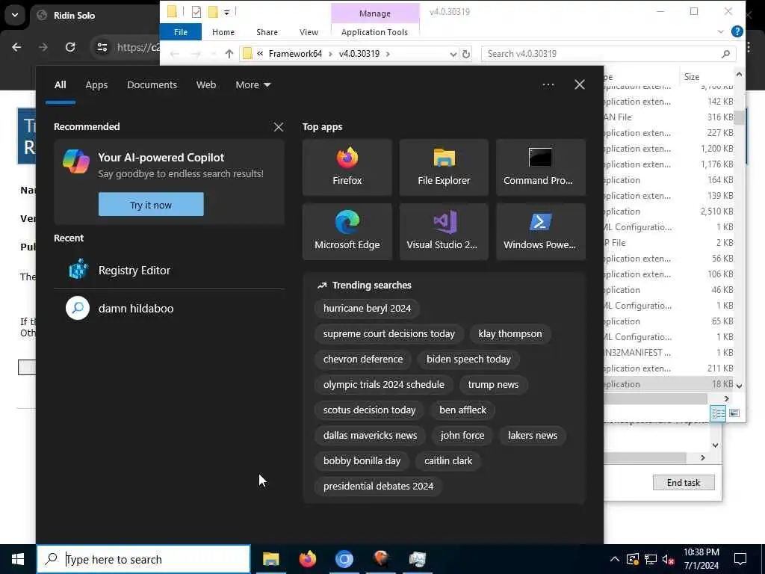Expand the More dropdown
The width and height of the screenshot is (765, 574).
(253, 85)
